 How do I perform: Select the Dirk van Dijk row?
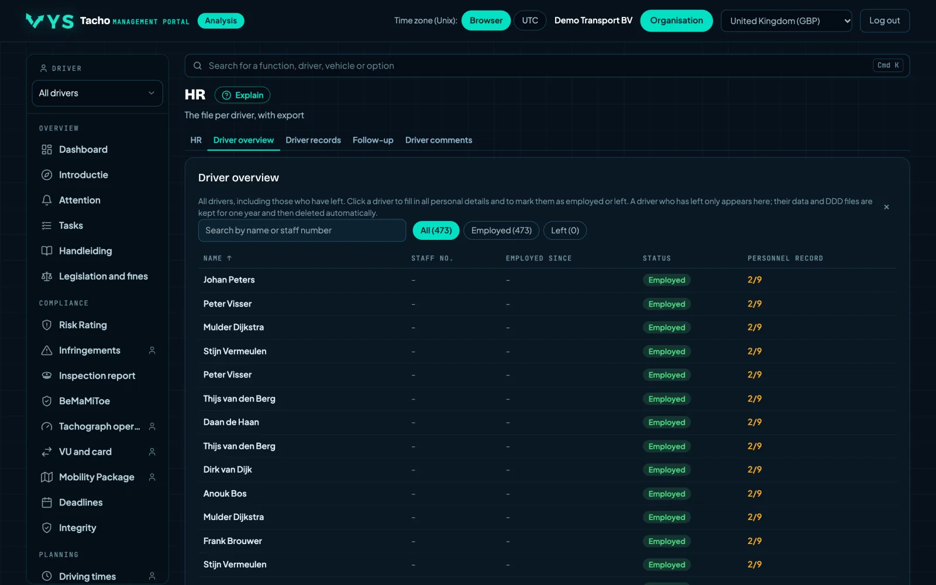tap(547, 470)
